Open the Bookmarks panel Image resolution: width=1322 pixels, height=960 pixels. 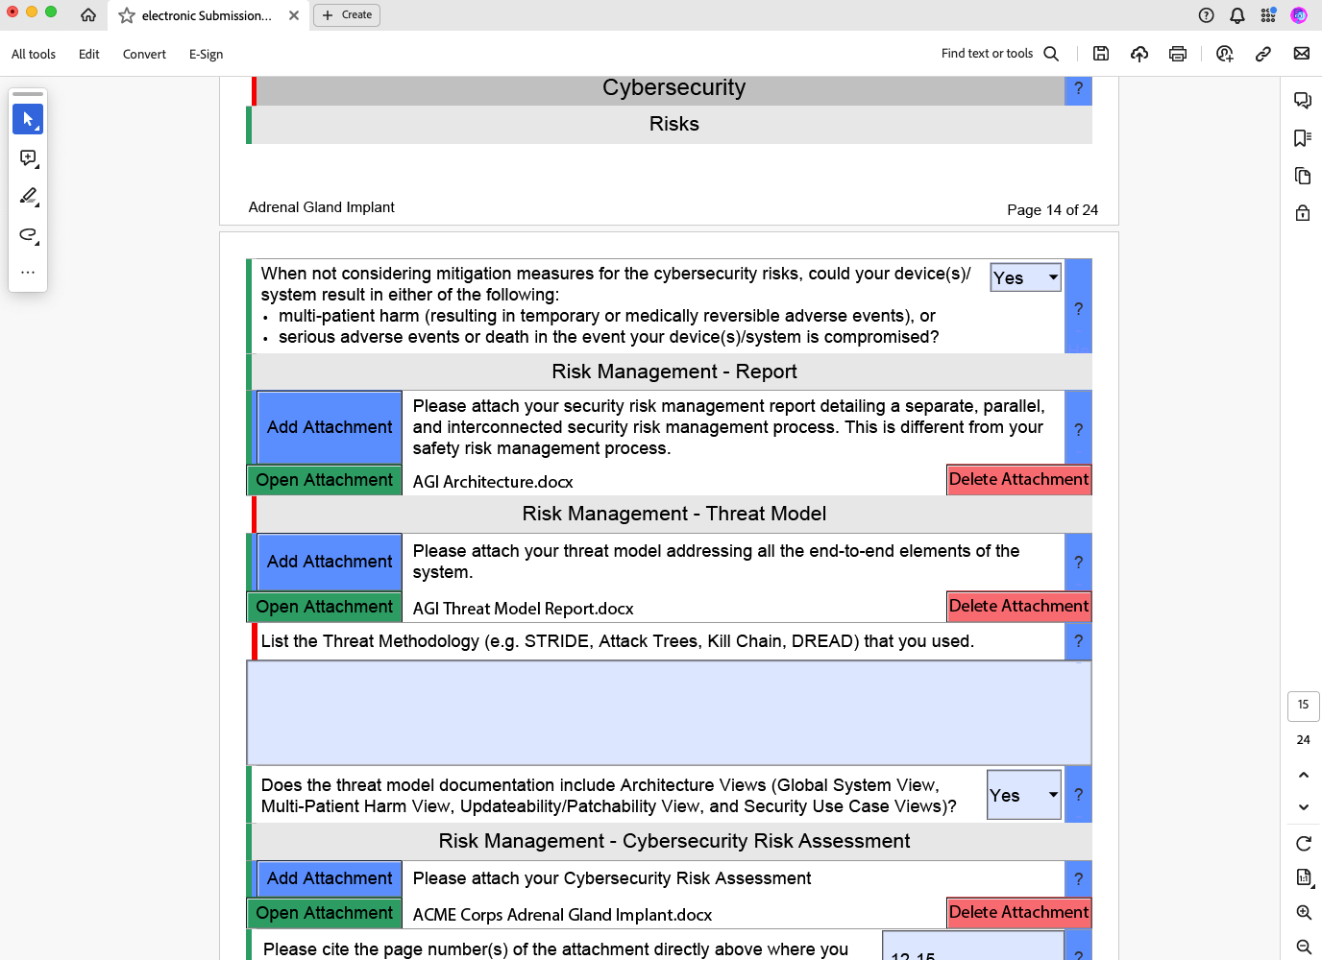(x=1302, y=137)
